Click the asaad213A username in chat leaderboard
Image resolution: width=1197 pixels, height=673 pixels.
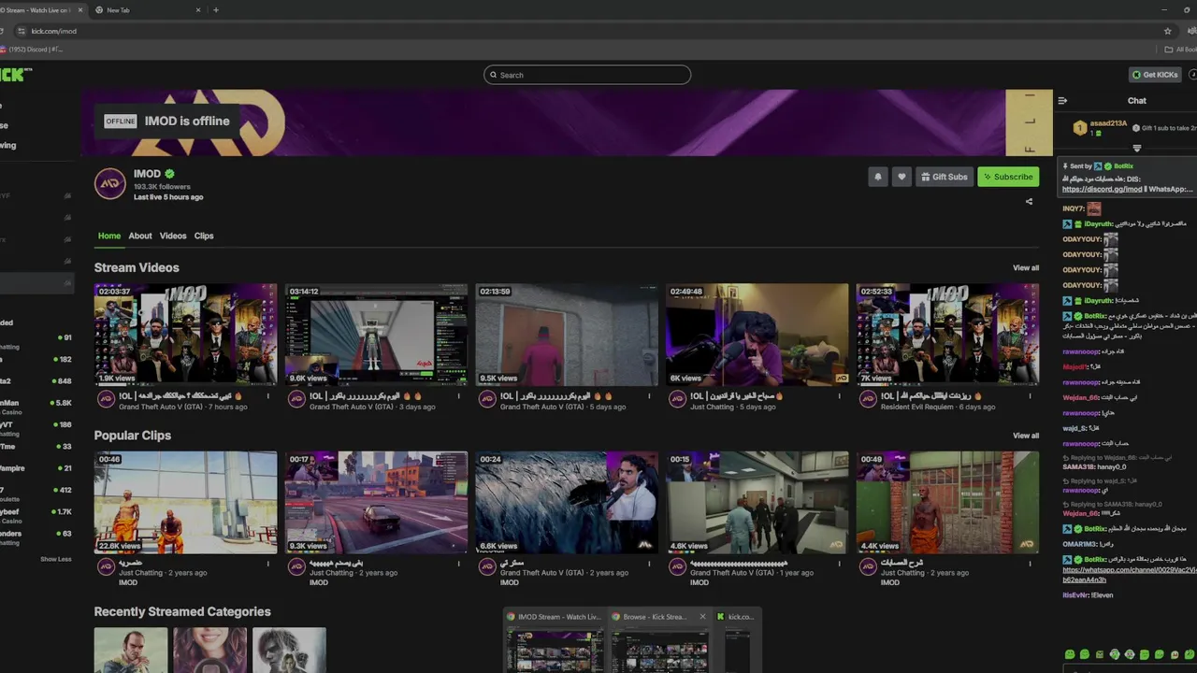tap(1109, 123)
